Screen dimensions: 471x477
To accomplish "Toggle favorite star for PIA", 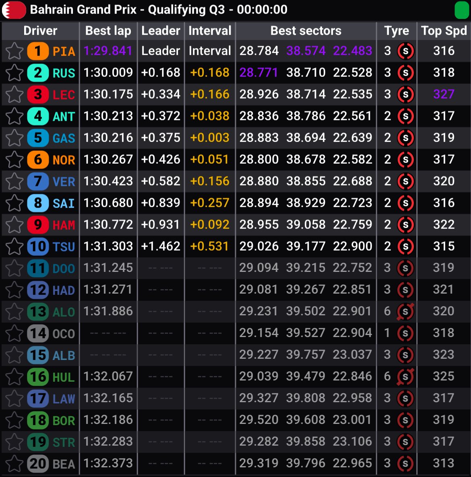I will click(x=14, y=51).
